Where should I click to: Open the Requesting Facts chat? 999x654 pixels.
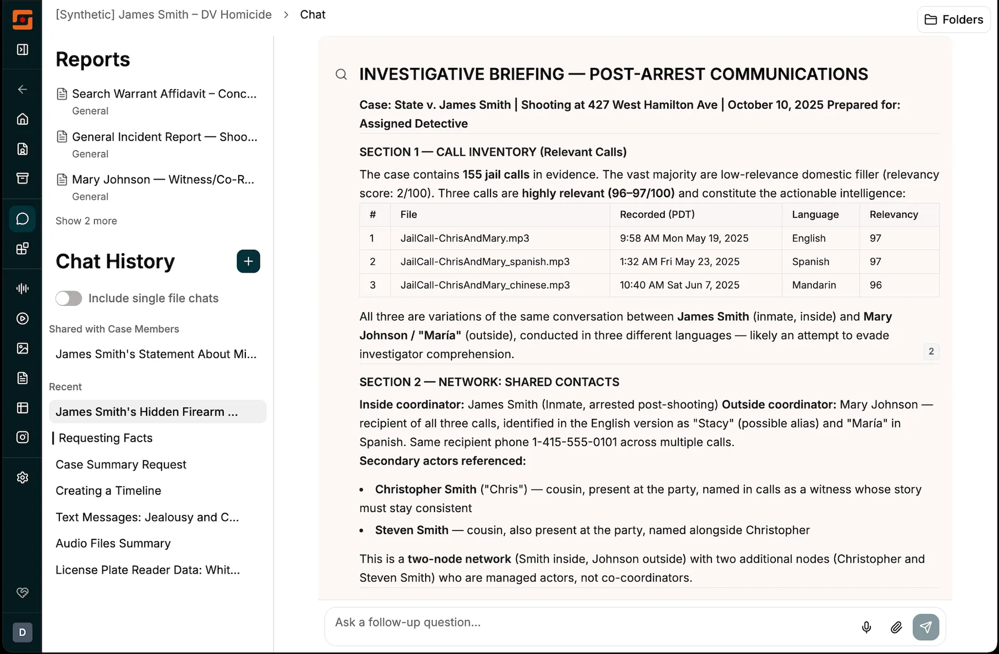(x=105, y=438)
